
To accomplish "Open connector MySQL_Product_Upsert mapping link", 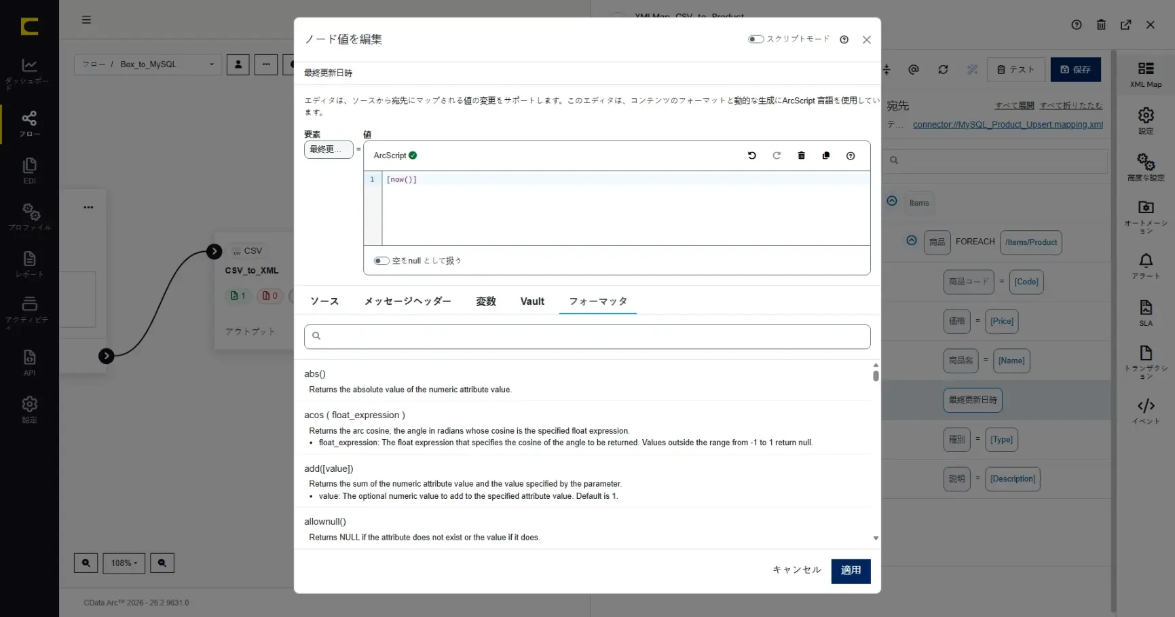I will click(x=1008, y=125).
